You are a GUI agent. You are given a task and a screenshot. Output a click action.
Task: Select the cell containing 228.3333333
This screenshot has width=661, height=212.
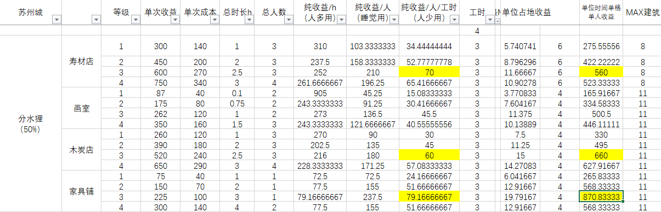tap(320, 166)
